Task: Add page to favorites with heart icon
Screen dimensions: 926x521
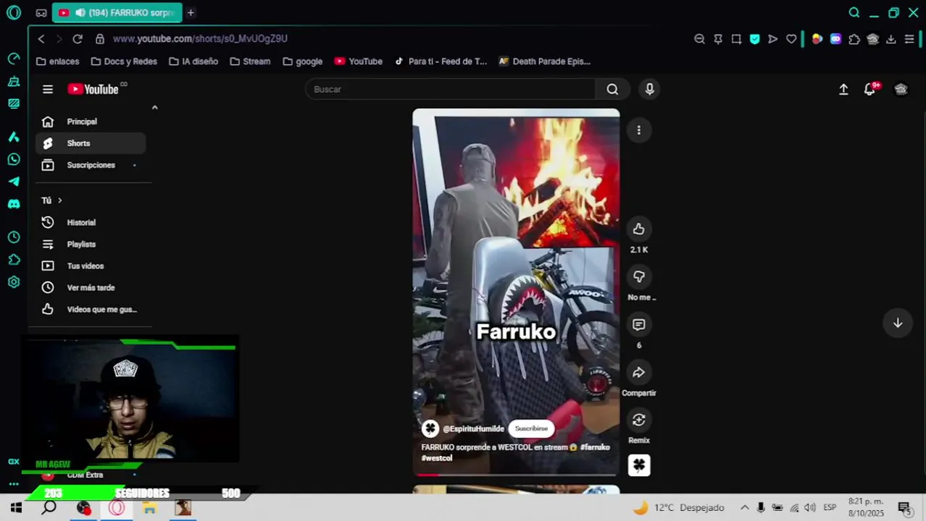Action: (x=791, y=39)
